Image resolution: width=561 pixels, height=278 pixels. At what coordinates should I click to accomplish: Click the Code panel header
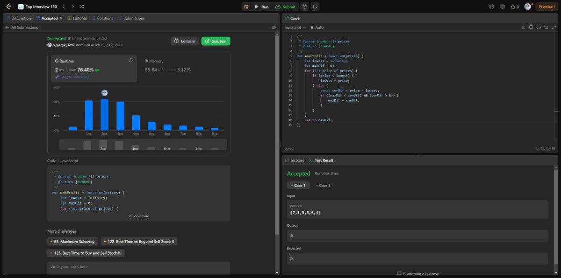coord(292,18)
